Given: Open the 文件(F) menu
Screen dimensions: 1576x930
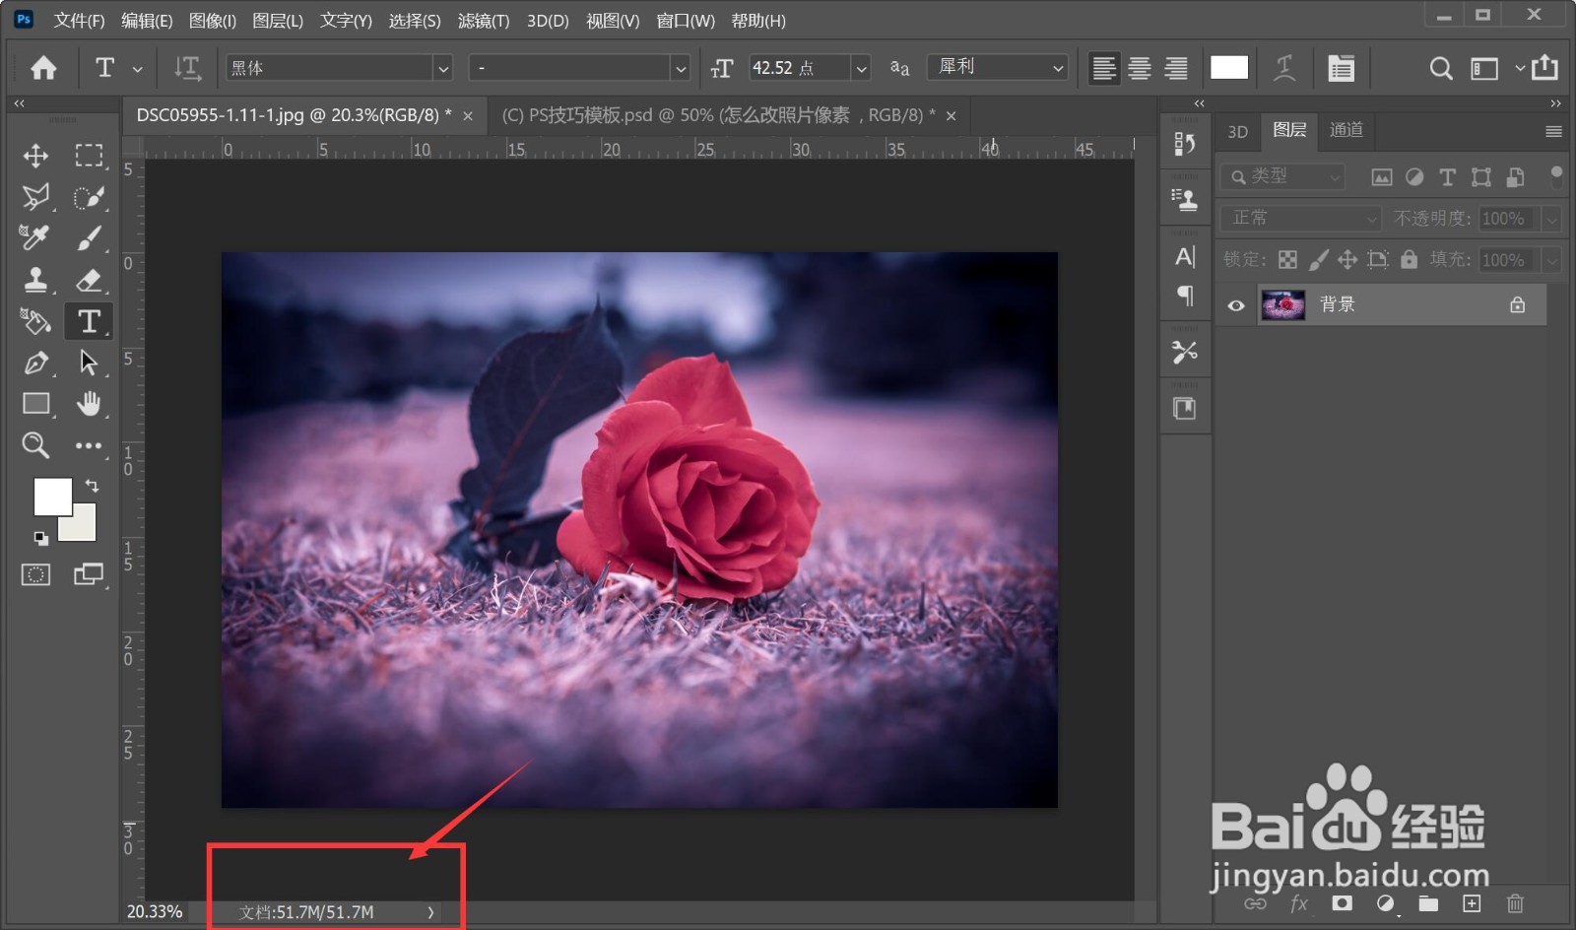Looking at the screenshot, I should (x=79, y=21).
